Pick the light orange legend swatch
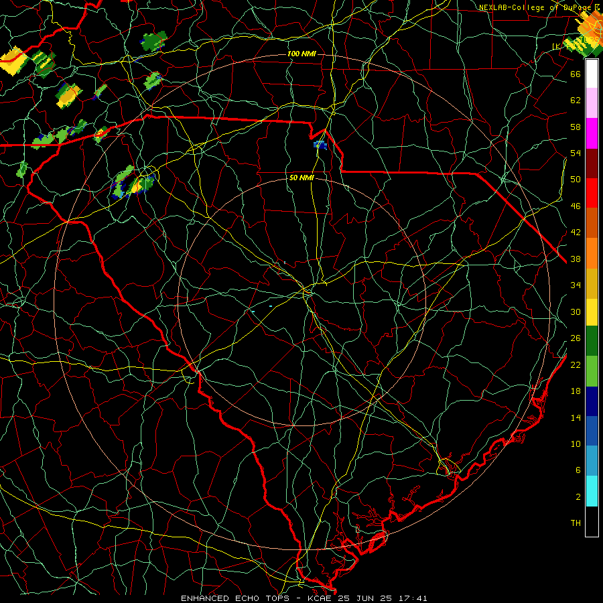 [x=592, y=253]
